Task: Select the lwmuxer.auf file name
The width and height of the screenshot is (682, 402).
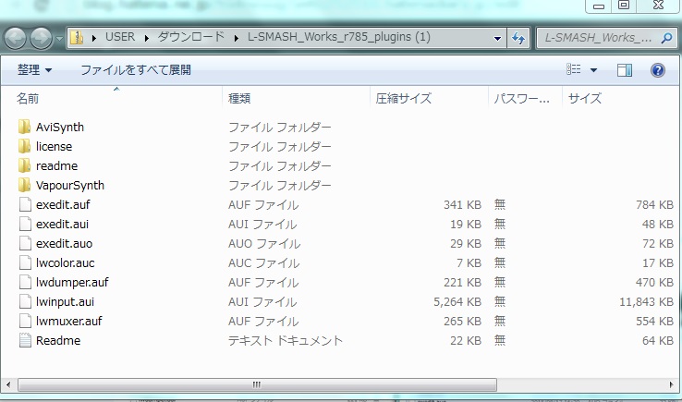Action: point(68,321)
